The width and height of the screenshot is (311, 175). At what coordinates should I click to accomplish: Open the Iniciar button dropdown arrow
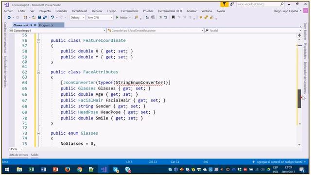pos(130,17)
